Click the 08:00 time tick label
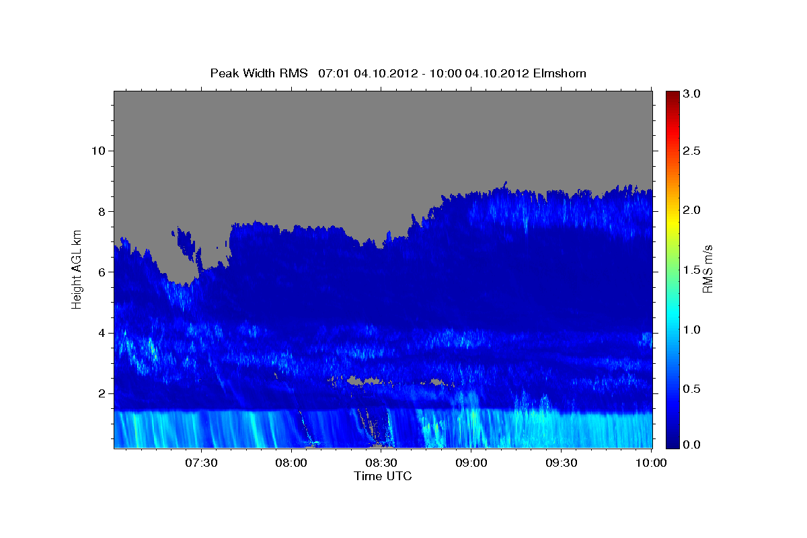Image resolution: width=807 pixels, height=538 pixels. (x=291, y=463)
